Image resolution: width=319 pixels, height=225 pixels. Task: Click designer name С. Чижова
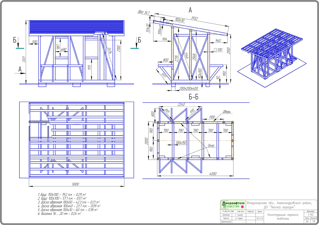(239, 215)
